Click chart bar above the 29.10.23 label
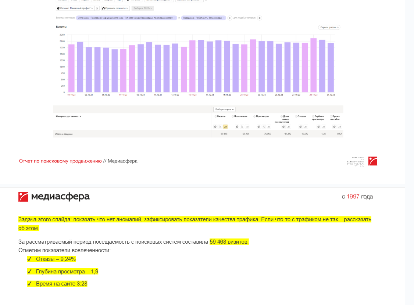The width and height of the screenshot is (414, 305). coord(313,65)
